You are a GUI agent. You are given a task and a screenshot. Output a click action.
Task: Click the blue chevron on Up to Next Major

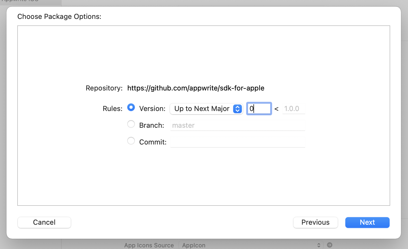(238, 109)
